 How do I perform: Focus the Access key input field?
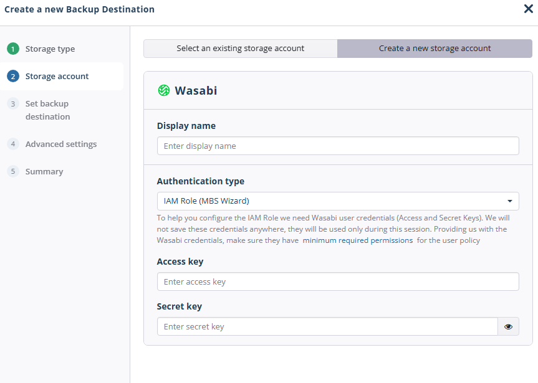tap(338, 281)
